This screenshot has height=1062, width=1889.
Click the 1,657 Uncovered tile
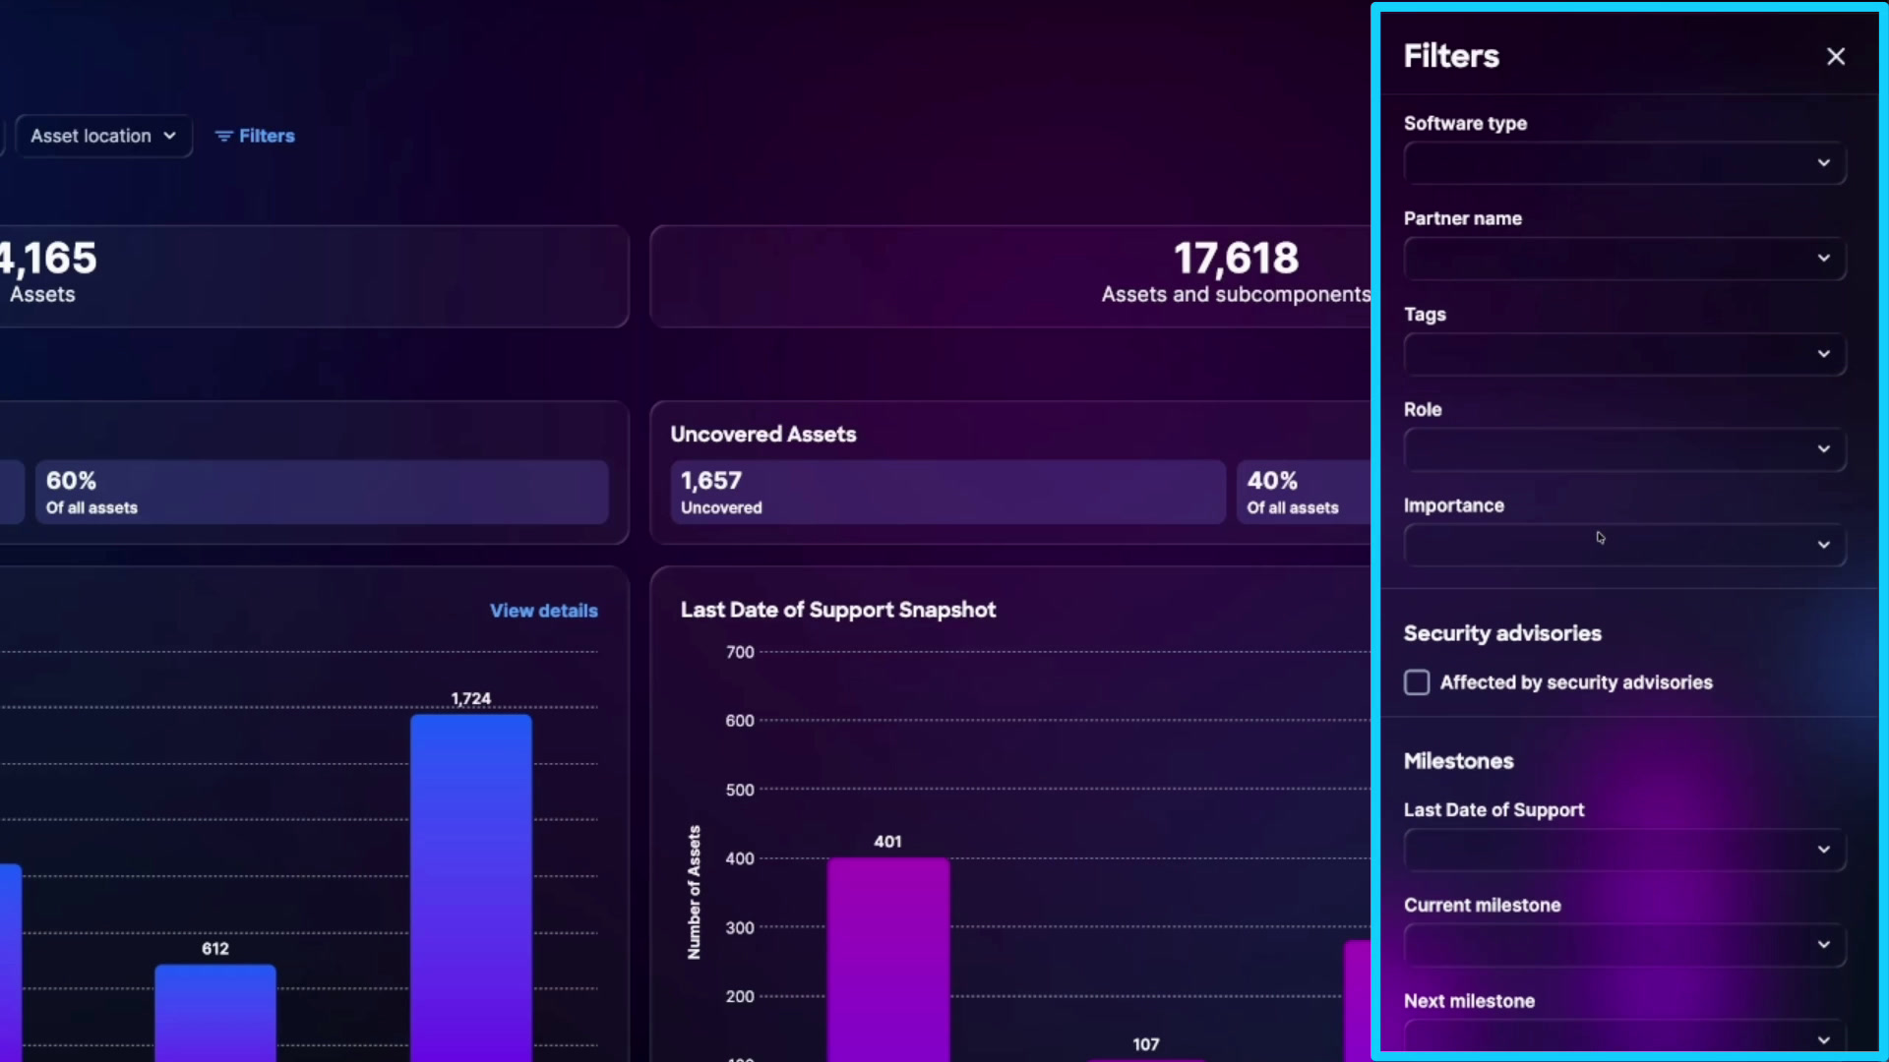(x=947, y=492)
